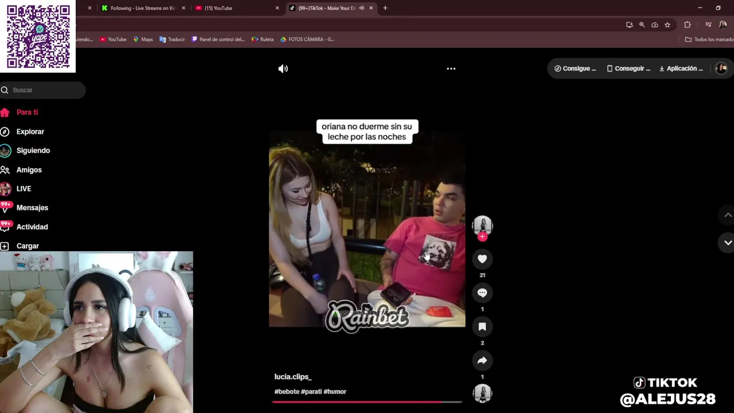734x413 pixels.
Task: Seek using the red video progress bar
Action: (x=367, y=402)
